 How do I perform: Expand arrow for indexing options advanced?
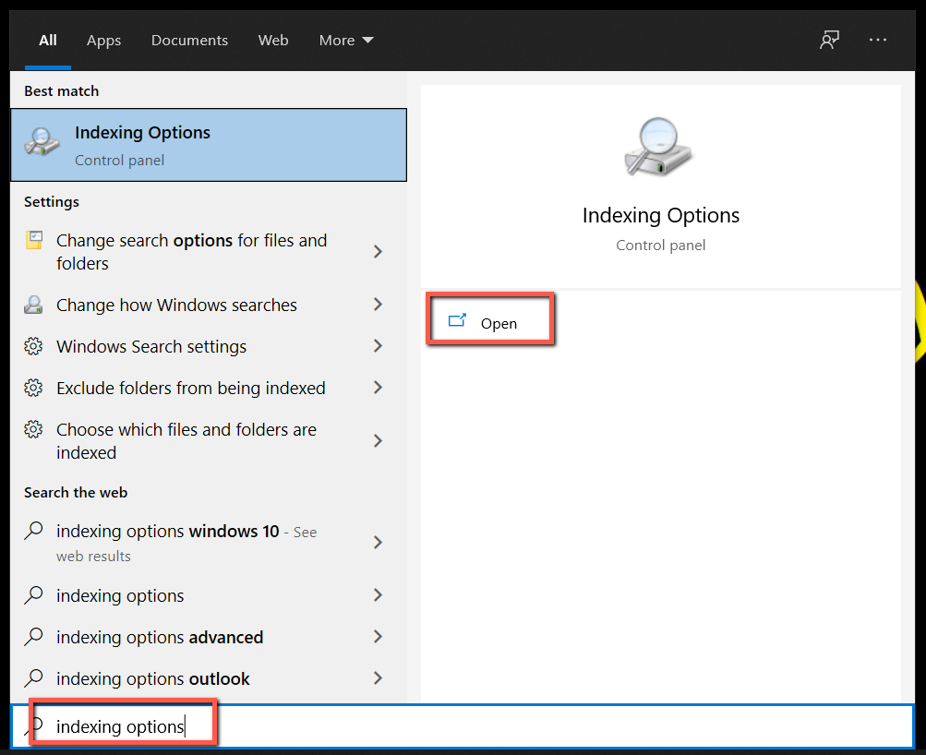click(378, 636)
